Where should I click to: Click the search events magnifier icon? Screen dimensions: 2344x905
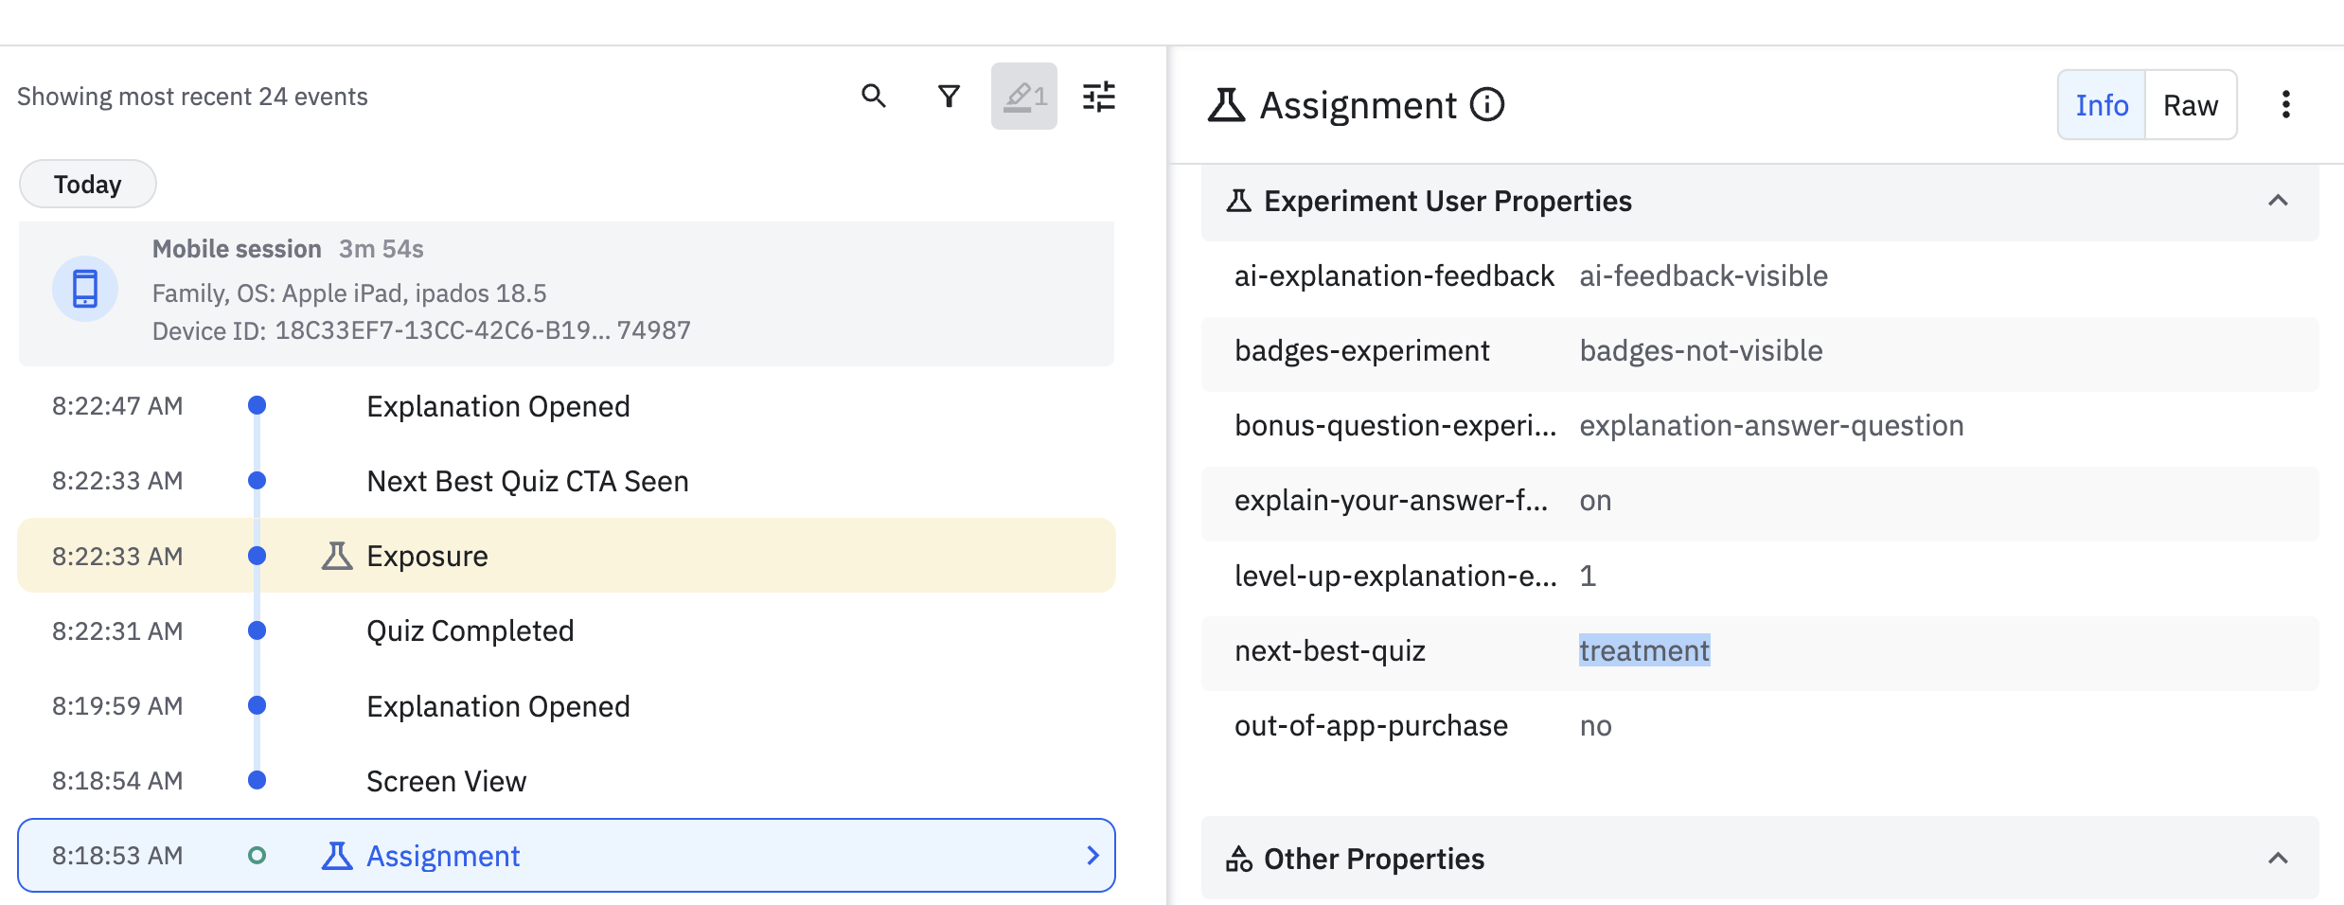tap(873, 97)
